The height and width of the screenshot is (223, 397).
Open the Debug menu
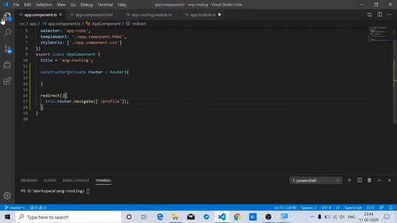(x=86, y=4)
